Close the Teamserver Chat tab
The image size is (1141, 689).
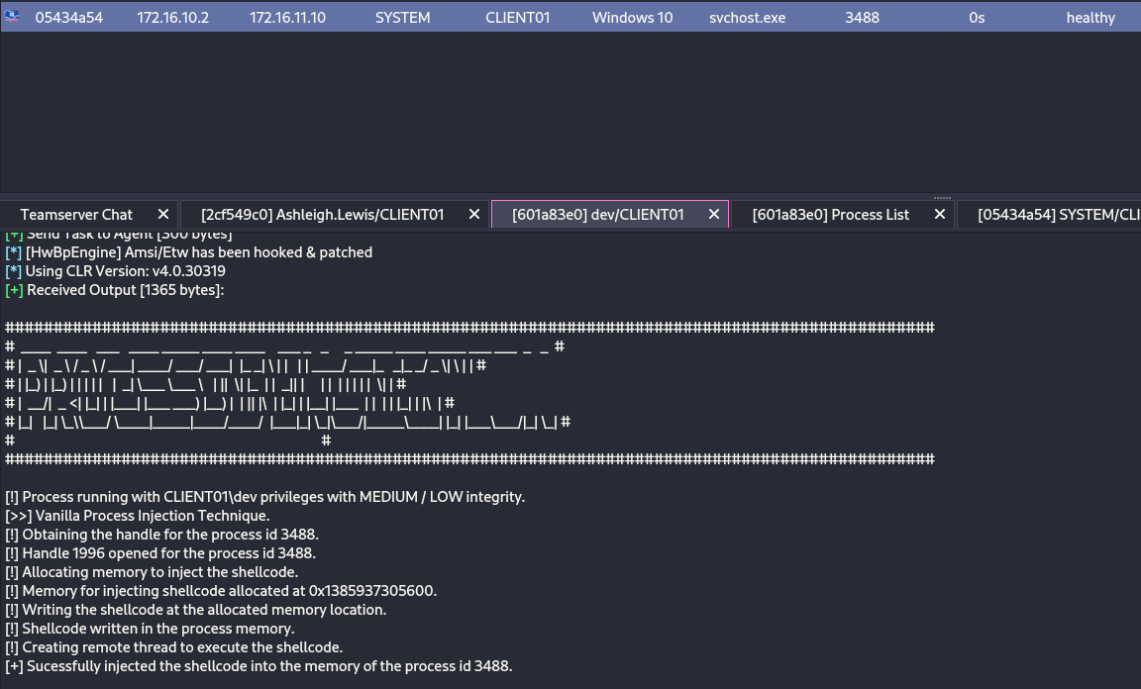pos(165,215)
